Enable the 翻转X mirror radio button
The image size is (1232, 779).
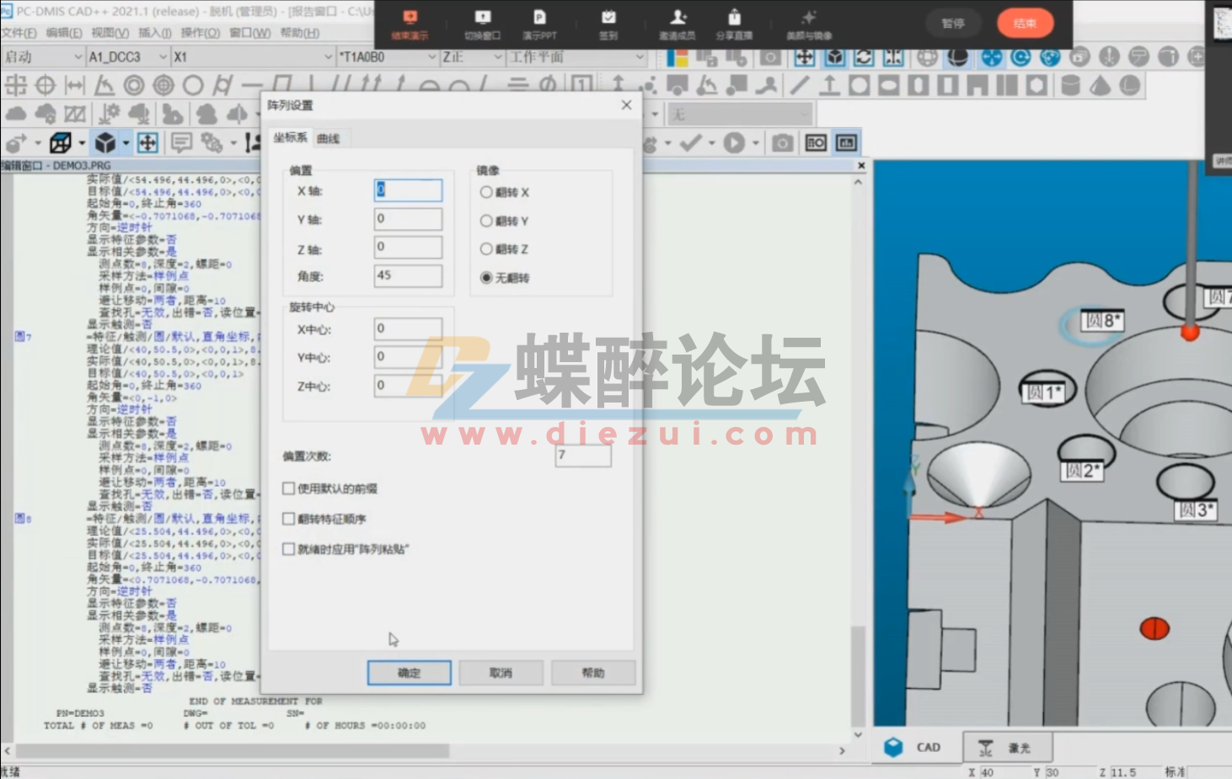tap(486, 192)
